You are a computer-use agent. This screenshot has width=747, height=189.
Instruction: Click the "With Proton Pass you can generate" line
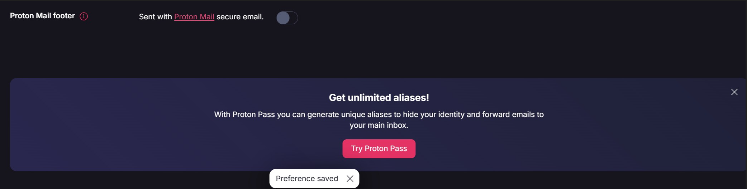[x=379, y=115]
